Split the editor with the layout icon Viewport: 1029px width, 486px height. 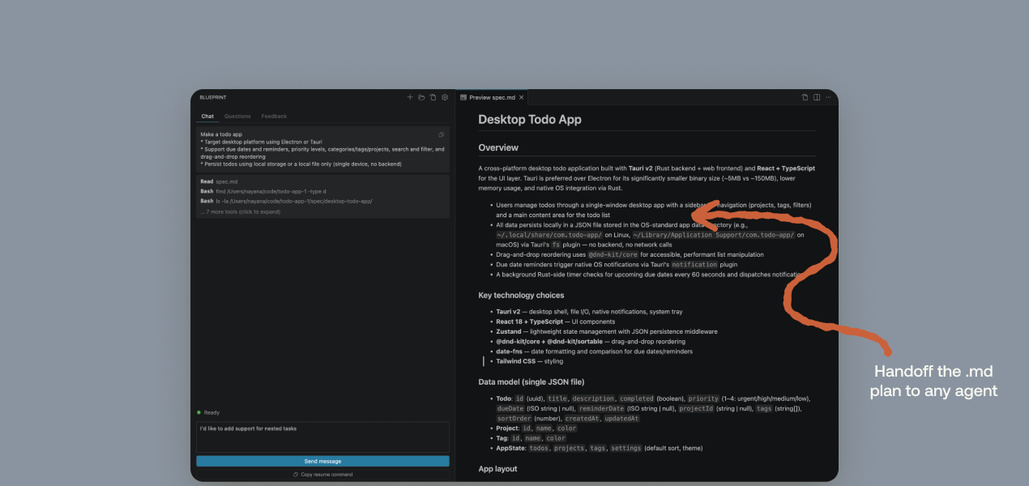pyautogui.click(x=817, y=97)
